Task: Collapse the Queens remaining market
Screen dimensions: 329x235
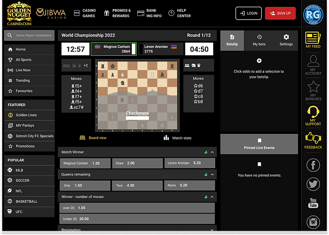Action: pos(212,174)
